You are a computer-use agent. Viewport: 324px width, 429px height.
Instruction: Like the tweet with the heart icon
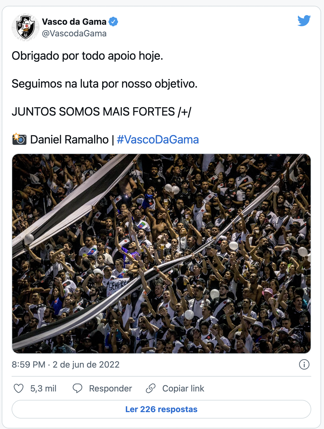[x=19, y=388]
